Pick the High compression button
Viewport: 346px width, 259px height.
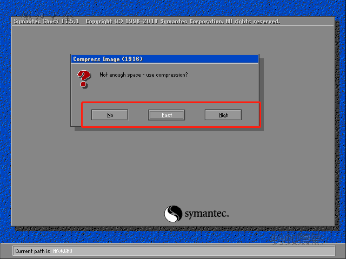tap(223, 115)
